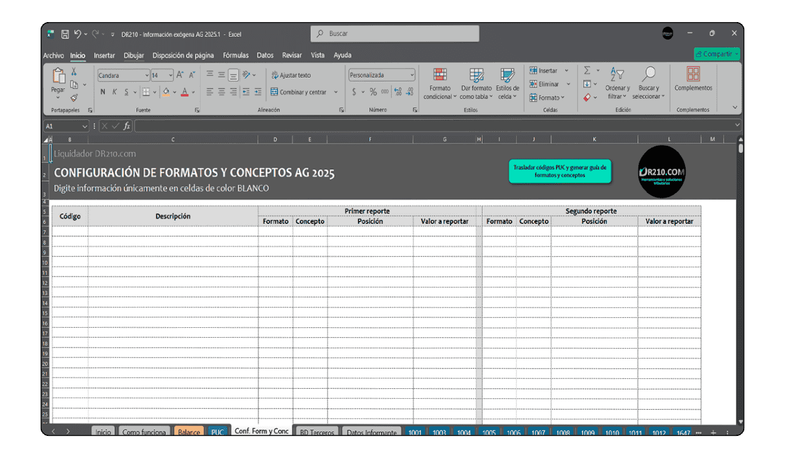The image size is (785, 458).
Task: Expand the fill color dropdown arrow
Action: (x=173, y=92)
